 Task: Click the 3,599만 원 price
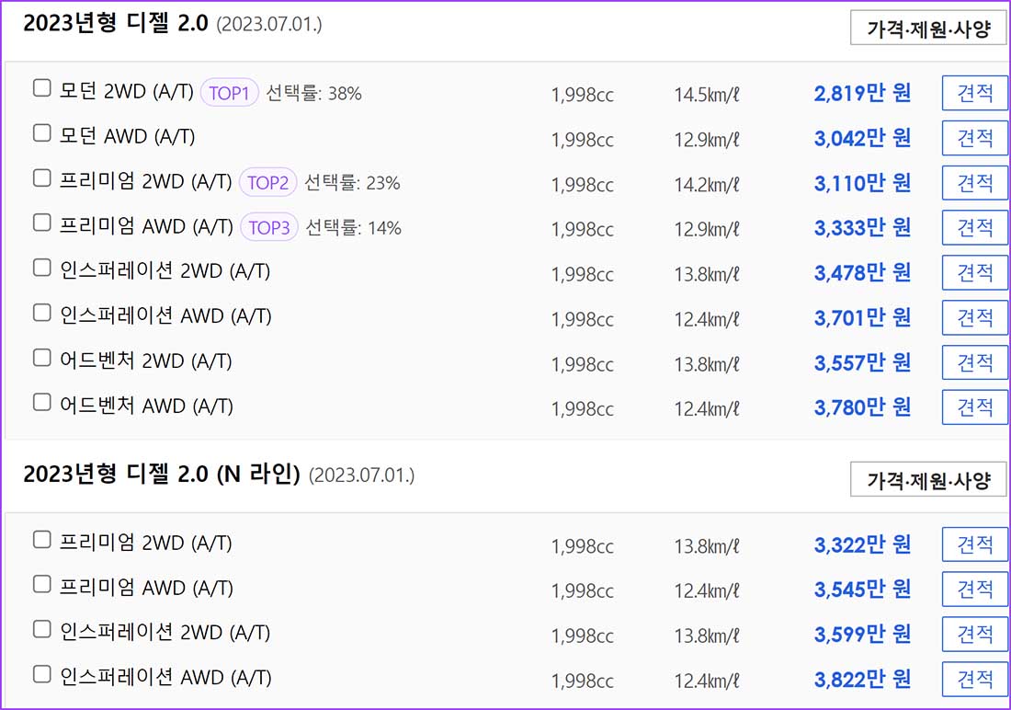(x=862, y=636)
